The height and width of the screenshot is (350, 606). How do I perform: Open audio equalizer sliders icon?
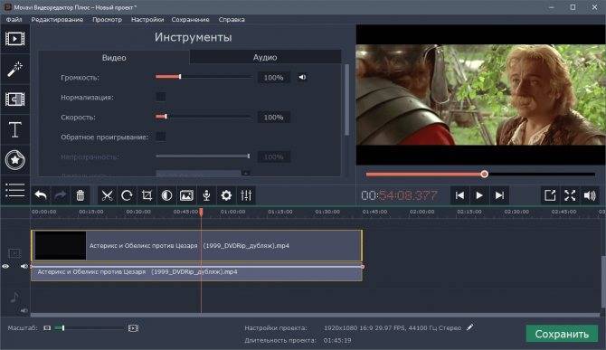[x=246, y=195]
